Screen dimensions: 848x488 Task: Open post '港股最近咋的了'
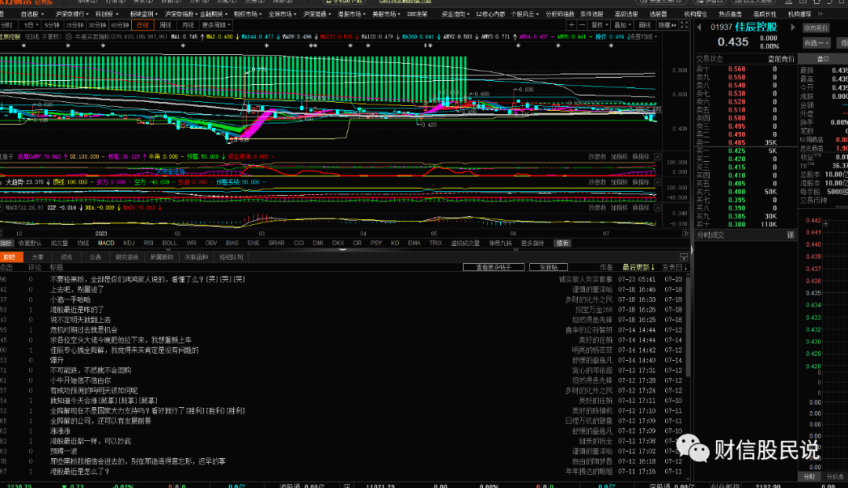(x=77, y=310)
